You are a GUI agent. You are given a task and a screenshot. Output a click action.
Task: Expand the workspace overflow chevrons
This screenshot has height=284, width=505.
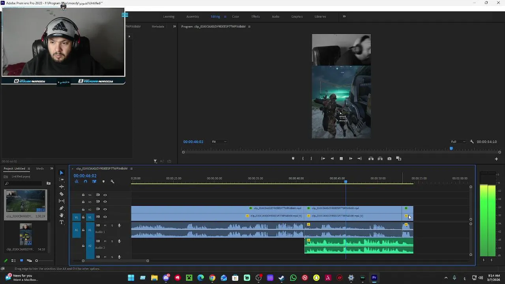tap(344, 17)
